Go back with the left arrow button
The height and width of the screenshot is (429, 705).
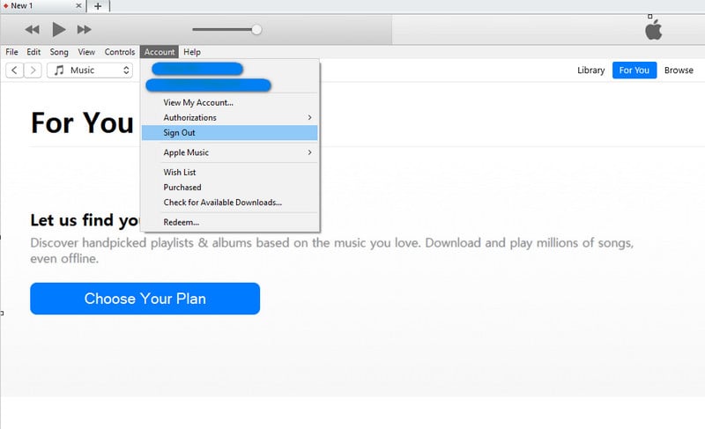tap(14, 70)
